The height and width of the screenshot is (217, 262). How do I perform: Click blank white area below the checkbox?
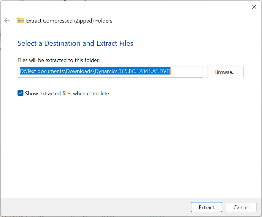pyautogui.click(x=131, y=142)
